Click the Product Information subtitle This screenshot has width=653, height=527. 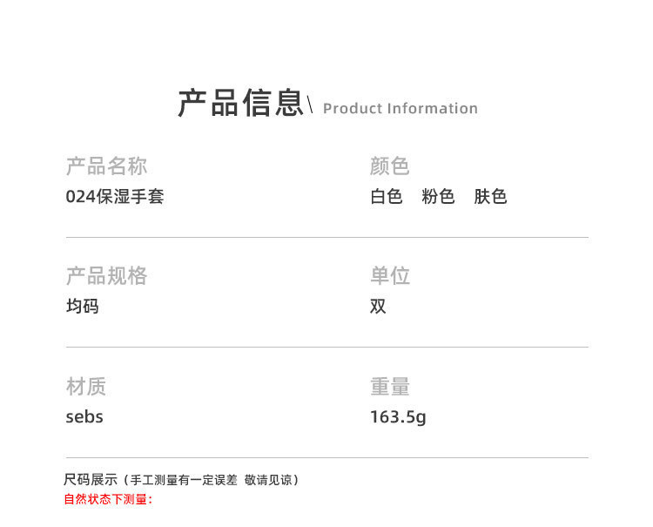(x=401, y=109)
